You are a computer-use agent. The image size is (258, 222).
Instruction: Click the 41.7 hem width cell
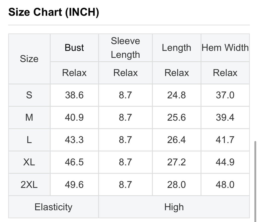[x=225, y=140]
